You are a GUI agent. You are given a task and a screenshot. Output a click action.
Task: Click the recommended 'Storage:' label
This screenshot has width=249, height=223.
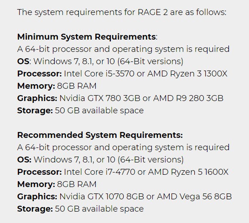tap(35, 209)
